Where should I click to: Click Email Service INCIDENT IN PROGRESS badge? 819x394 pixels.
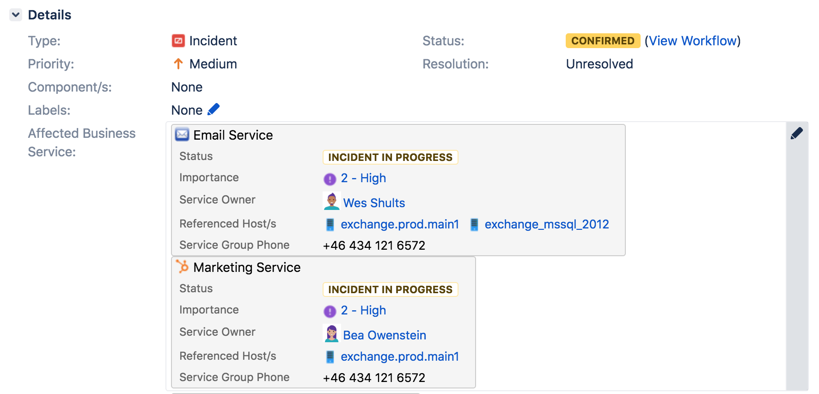(390, 157)
